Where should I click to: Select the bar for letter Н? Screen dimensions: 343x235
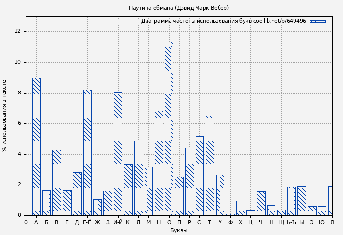click(159, 163)
